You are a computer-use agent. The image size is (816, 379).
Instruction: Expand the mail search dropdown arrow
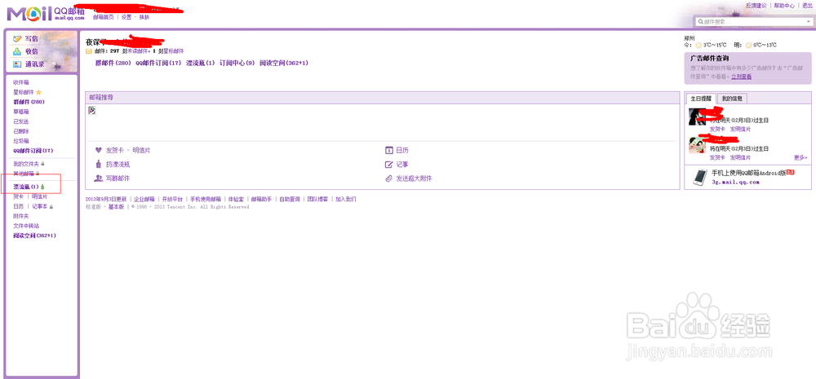[808, 22]
